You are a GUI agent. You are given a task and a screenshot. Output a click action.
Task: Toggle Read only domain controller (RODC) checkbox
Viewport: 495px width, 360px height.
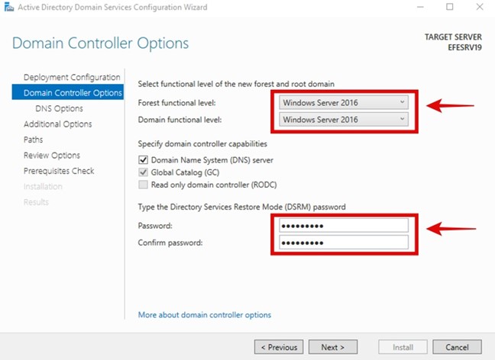click(x=143, y=185)
